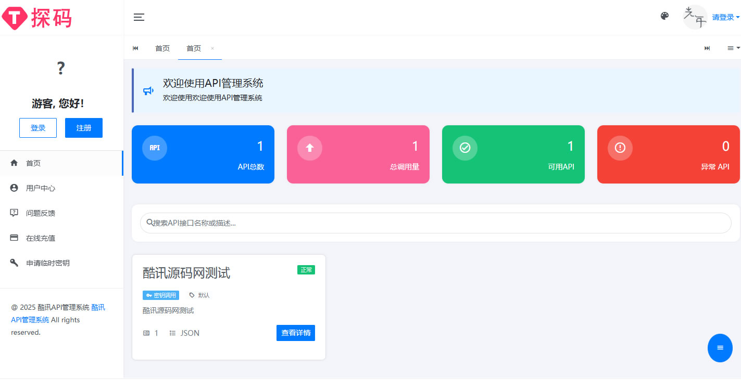
Task: Select the 首页 home icon in sidebar
Action: (x=14, y=163)
